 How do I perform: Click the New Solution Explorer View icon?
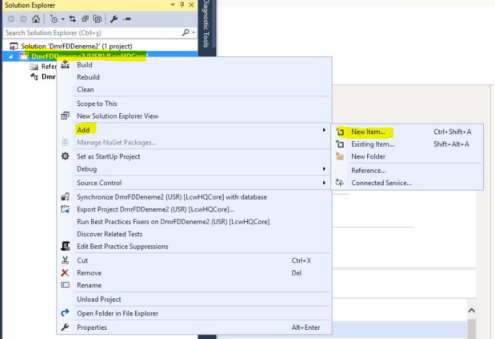[65, 116]
